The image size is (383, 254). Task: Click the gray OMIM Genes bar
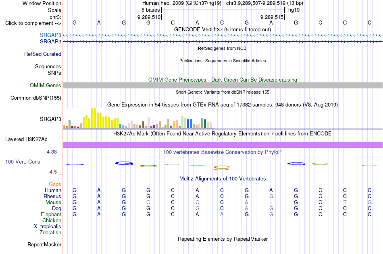[x=223, y=85]
